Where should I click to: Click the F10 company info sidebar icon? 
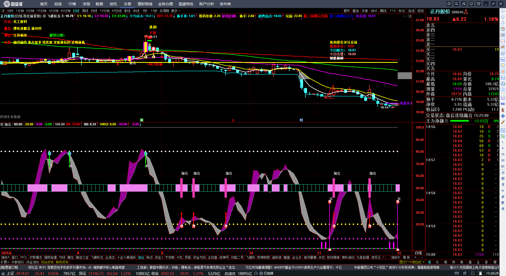503,60
